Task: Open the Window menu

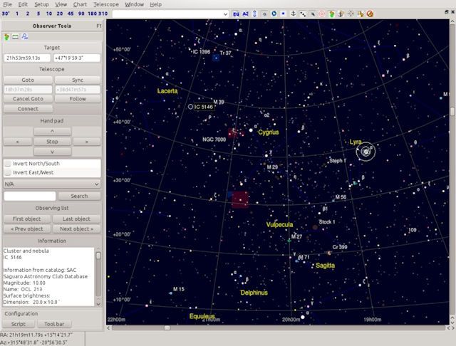Action: tap(135, 4)
